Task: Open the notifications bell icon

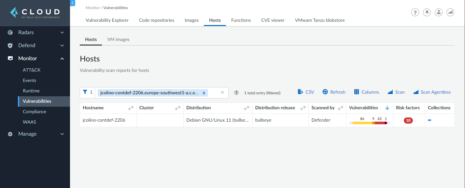Action: 427,12
